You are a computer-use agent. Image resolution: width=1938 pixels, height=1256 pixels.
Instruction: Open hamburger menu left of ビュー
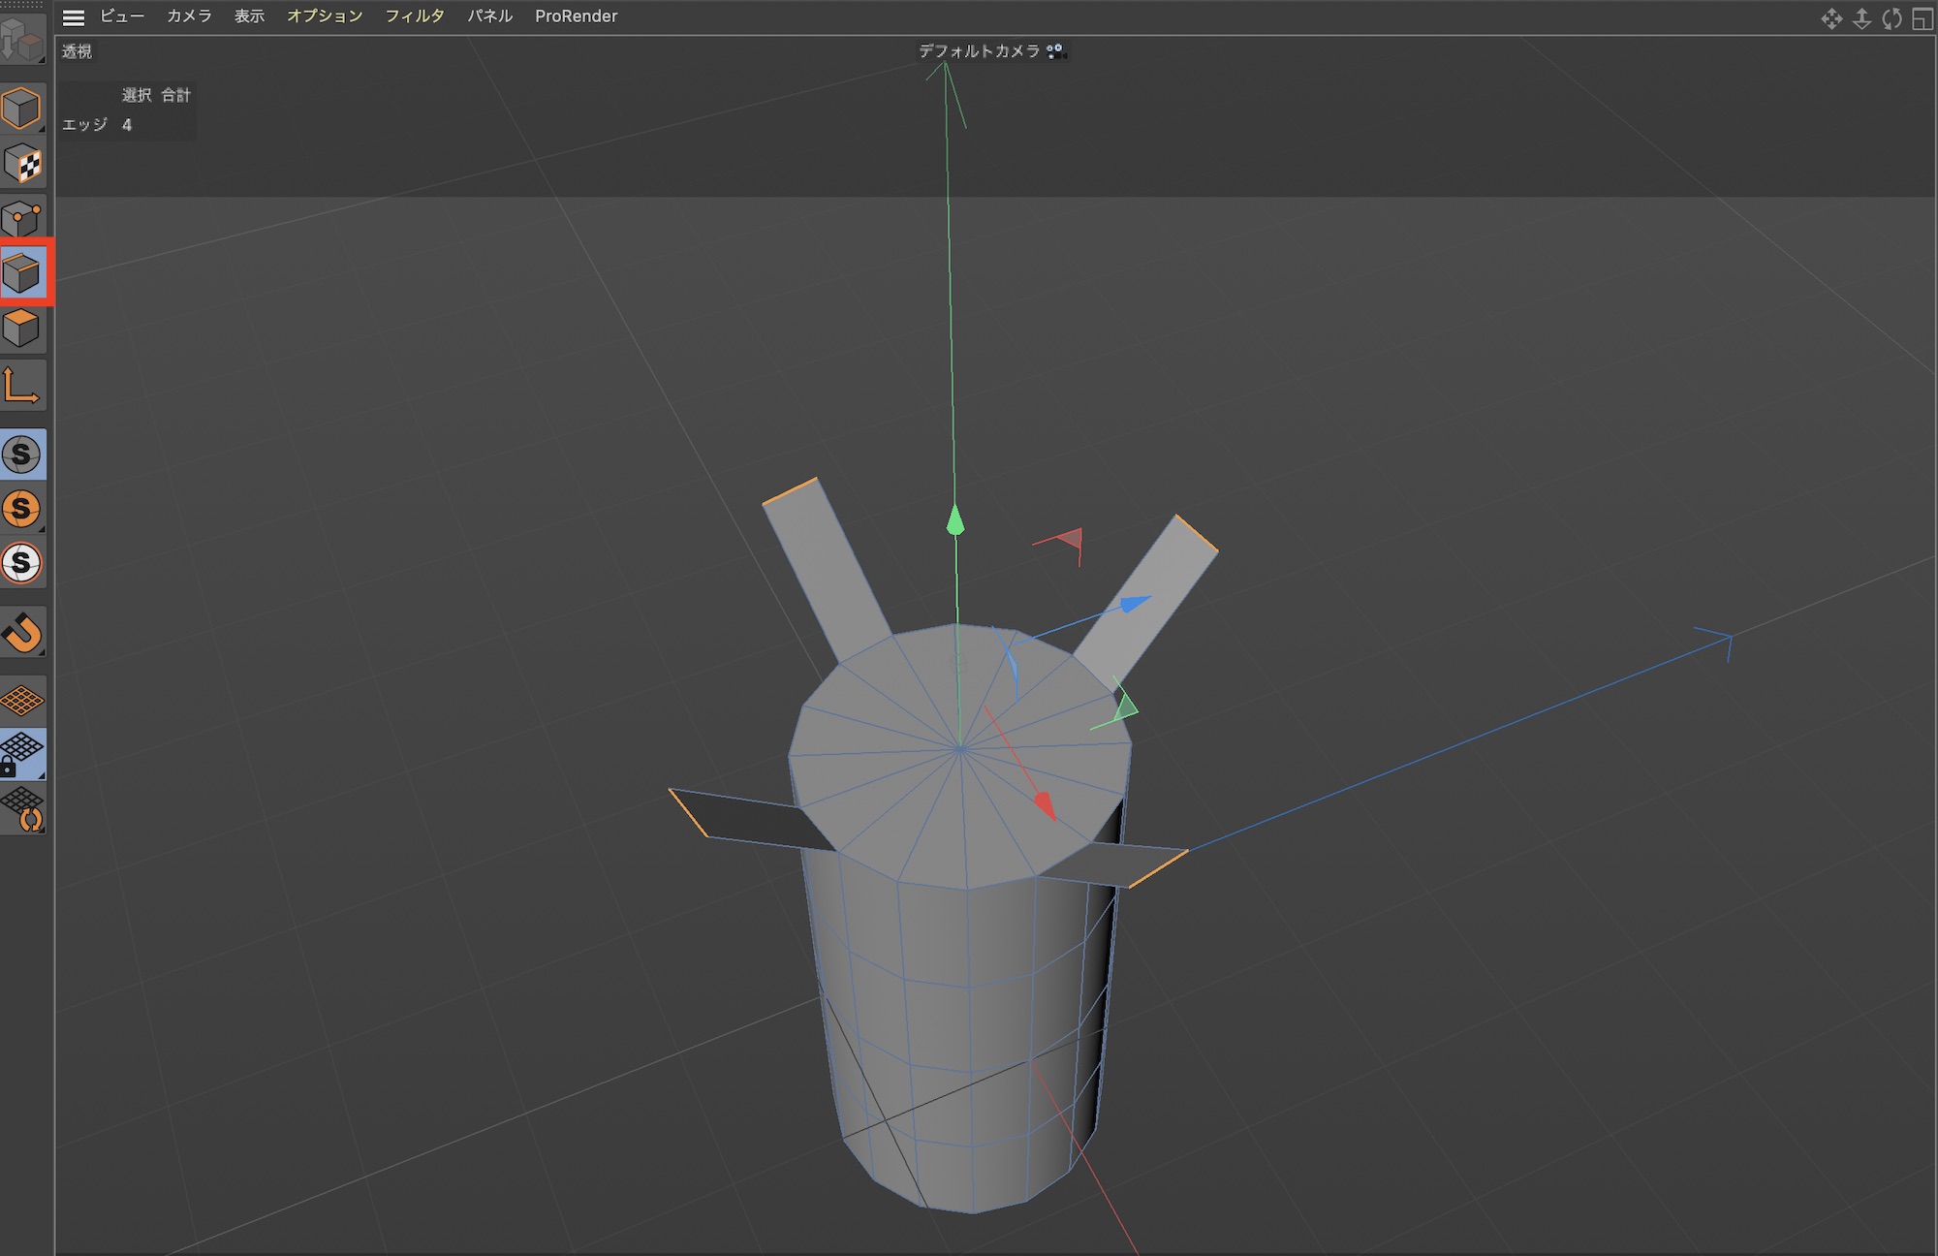click(73, 16)
